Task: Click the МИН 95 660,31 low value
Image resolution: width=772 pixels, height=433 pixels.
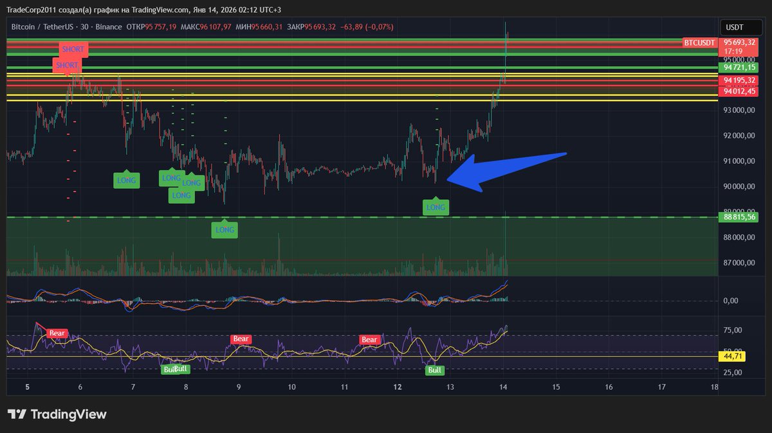Action: pos(259,27)
